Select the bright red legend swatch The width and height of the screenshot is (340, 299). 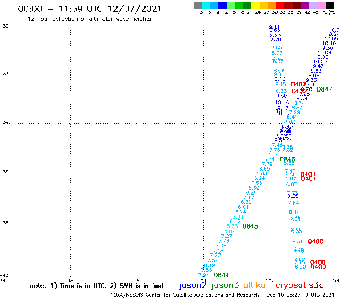[x=280, y=6]
